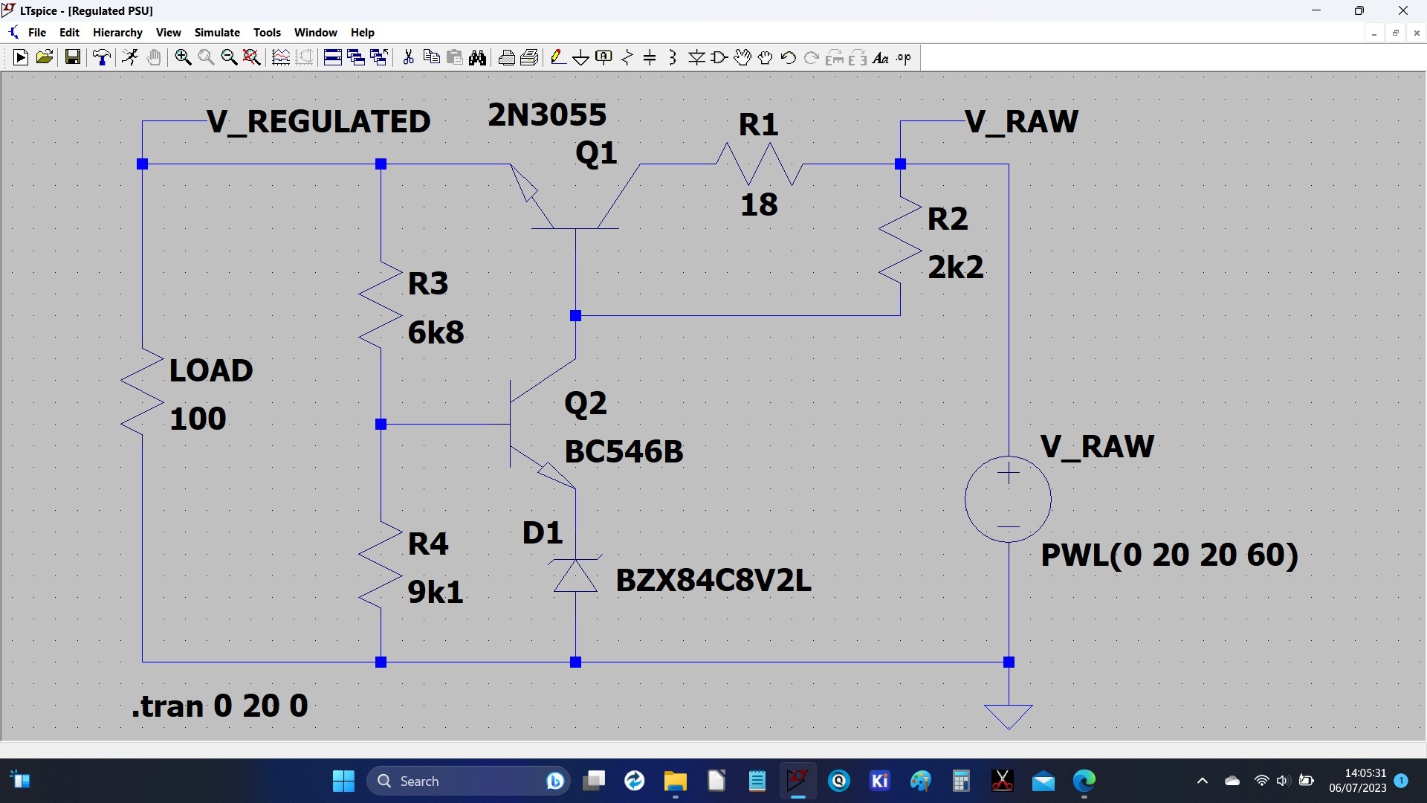Zoom out with the minus magnifier icon
Image resolution: width=1427 pixels, height=803 pixels.
point(229,58)
